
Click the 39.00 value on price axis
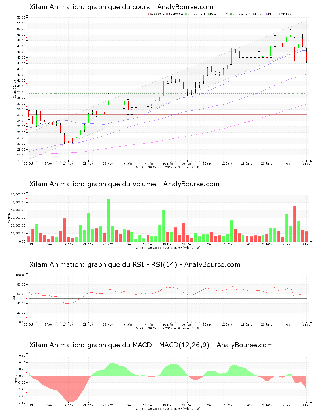coord(21,92)
